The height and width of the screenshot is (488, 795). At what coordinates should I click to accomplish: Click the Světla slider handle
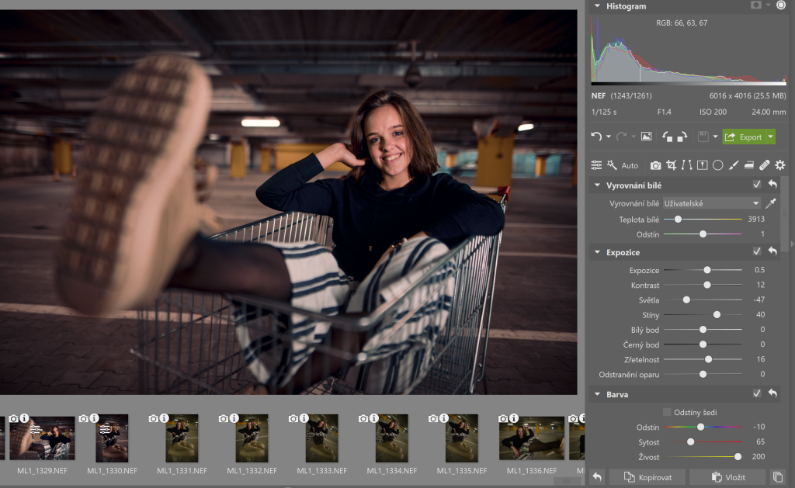pos(686,300)
